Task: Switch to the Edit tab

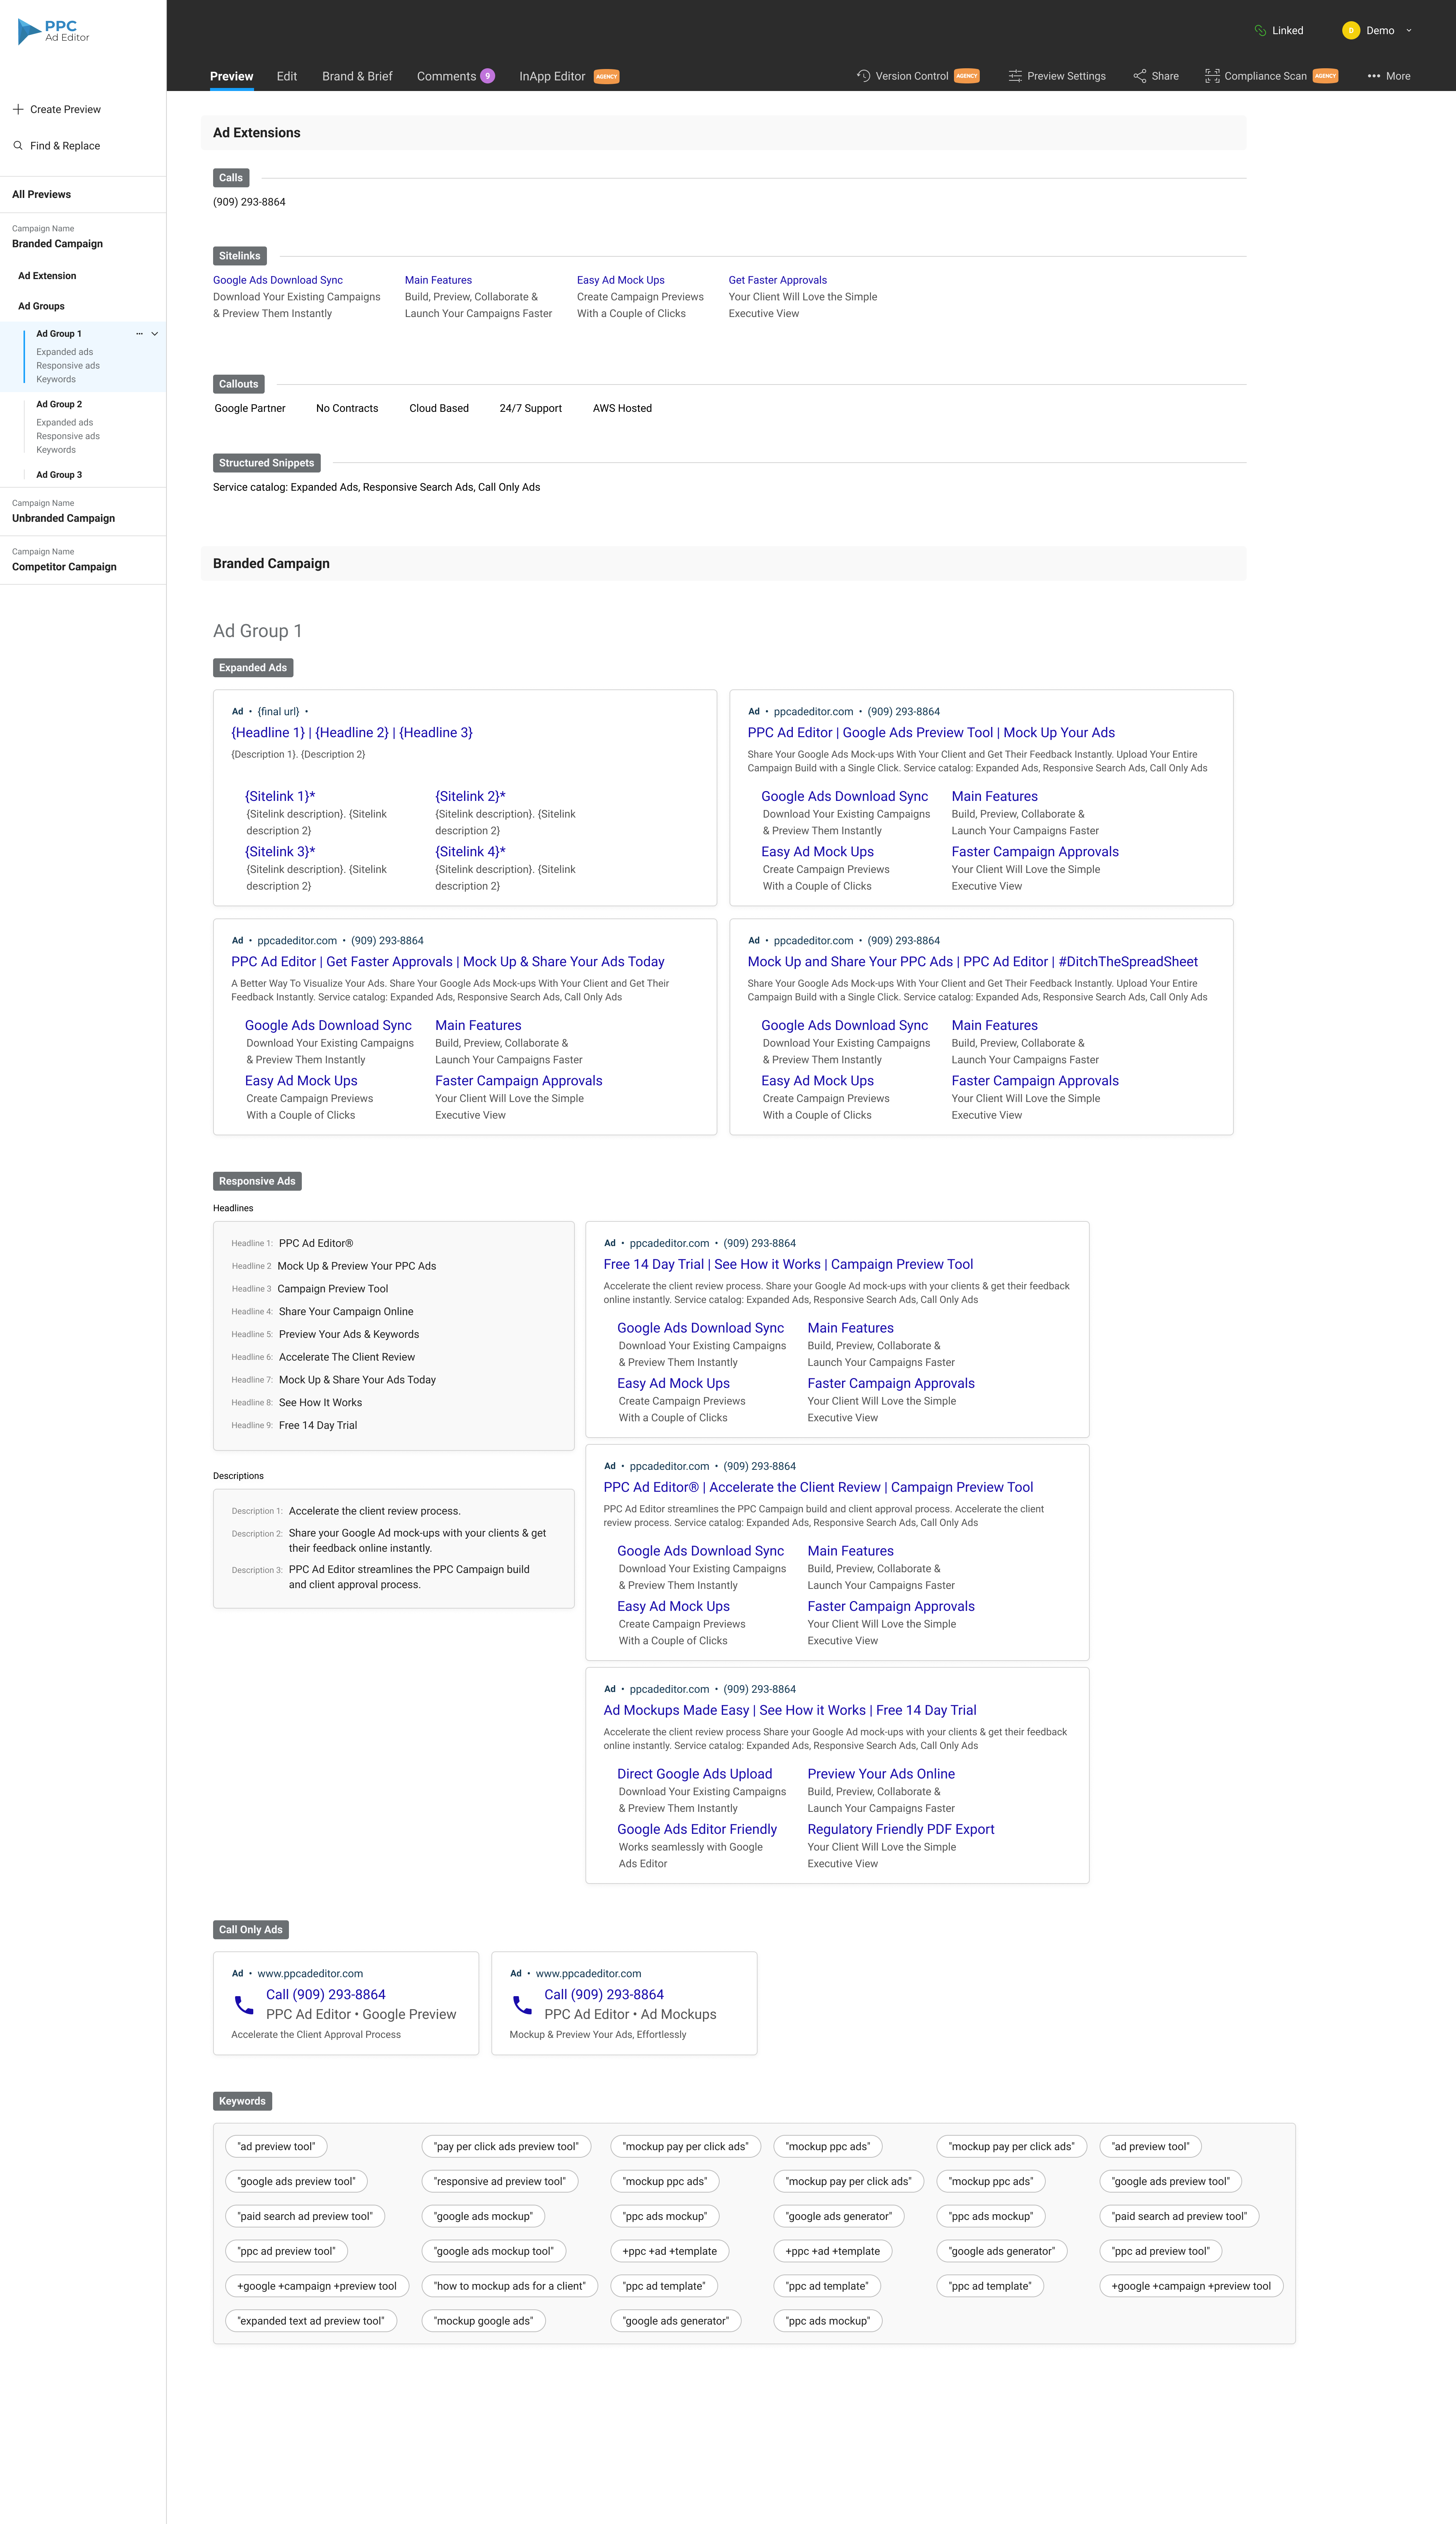Action: [x=287, y=76]
